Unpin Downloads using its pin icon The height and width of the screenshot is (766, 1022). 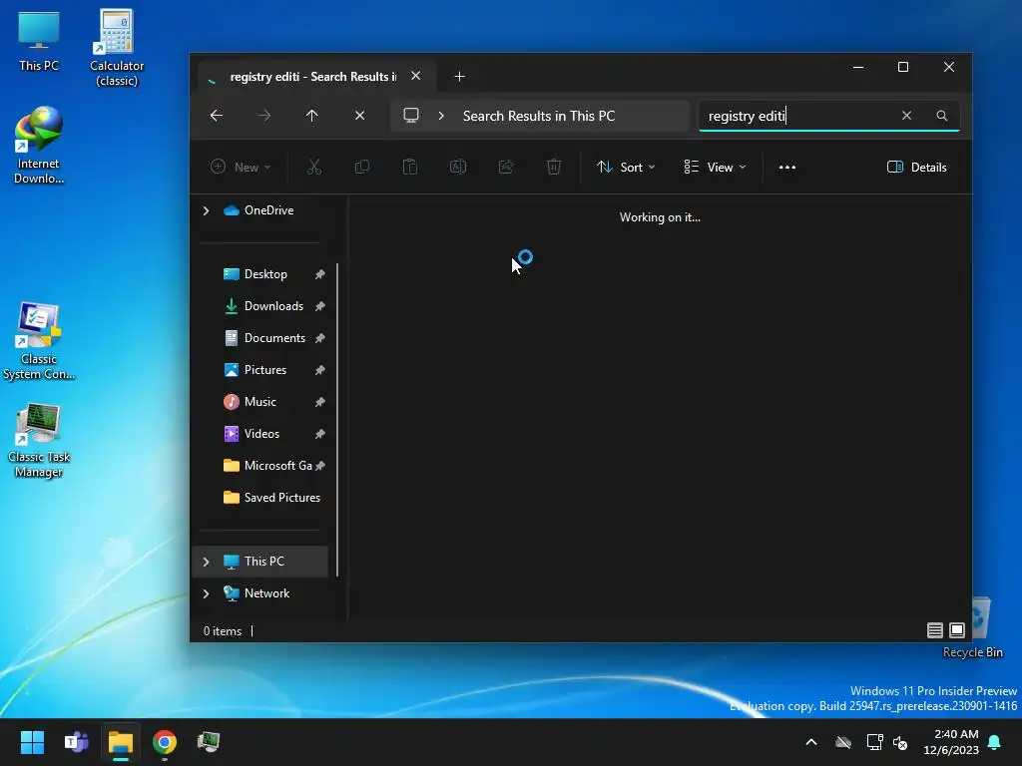coord(320,306)
